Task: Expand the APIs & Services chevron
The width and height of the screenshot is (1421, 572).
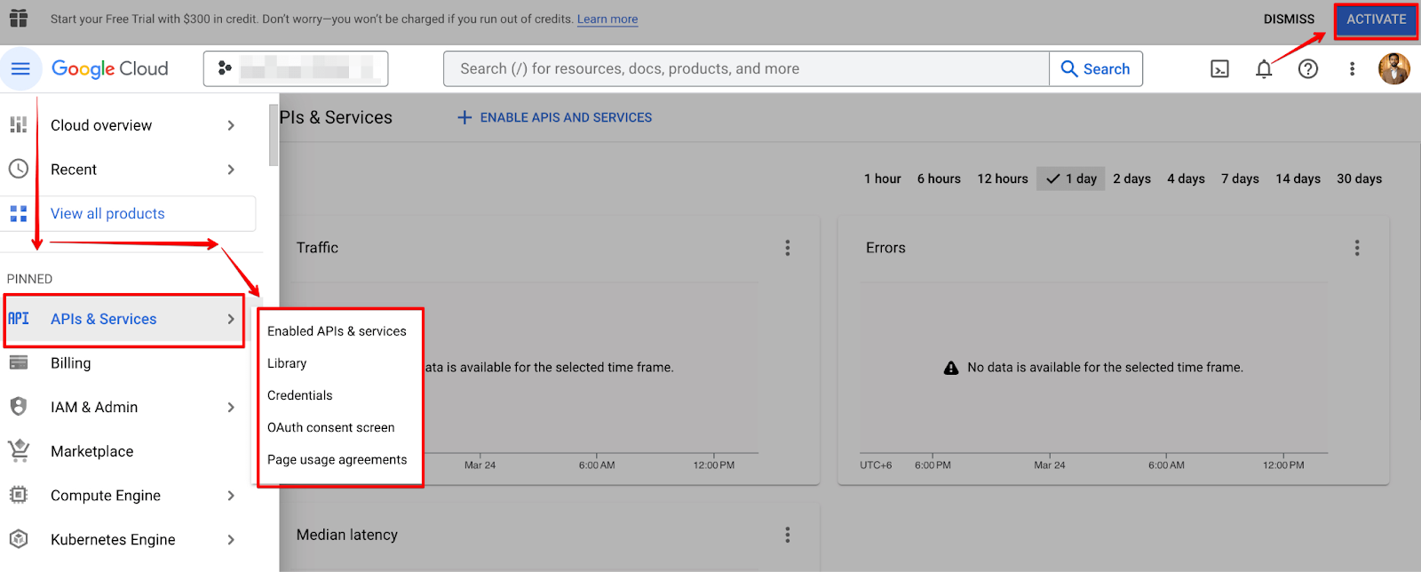Action: tap(231, 319)
